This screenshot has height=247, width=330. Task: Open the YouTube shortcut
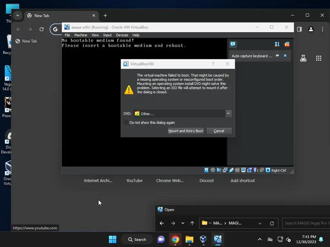click(x=134, y=181)
